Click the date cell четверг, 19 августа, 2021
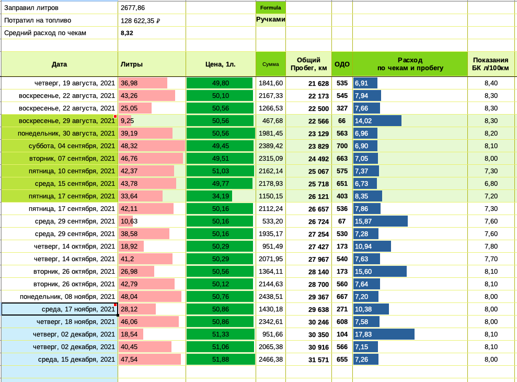 [60, 83]
